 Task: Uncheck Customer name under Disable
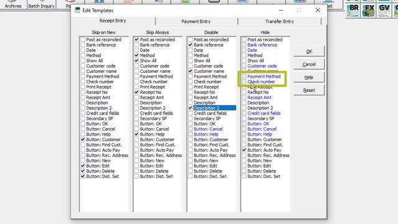(x=190, y=71)
